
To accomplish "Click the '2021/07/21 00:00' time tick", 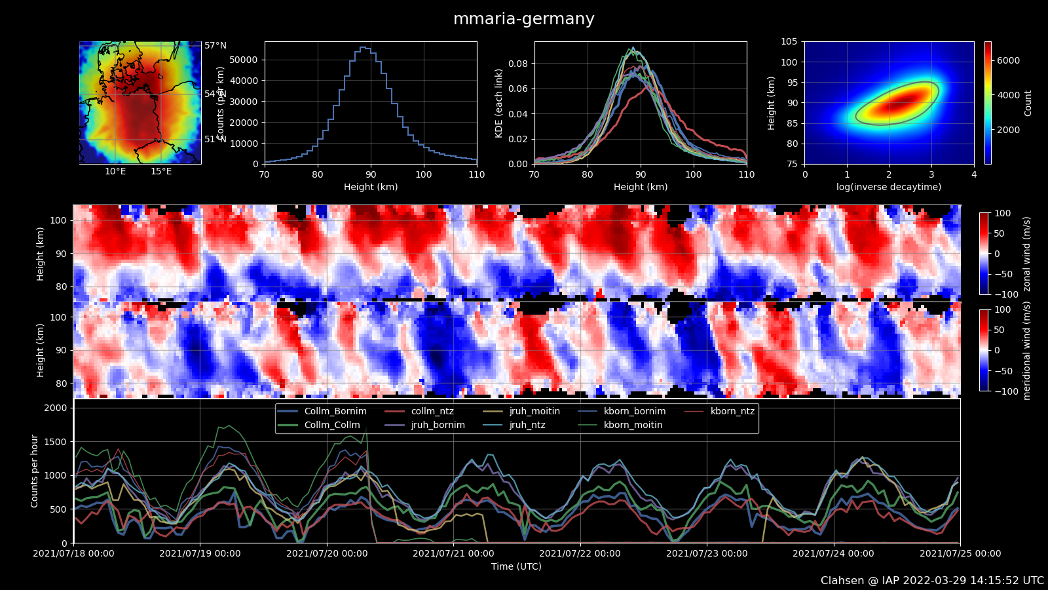I will point(453,553).
